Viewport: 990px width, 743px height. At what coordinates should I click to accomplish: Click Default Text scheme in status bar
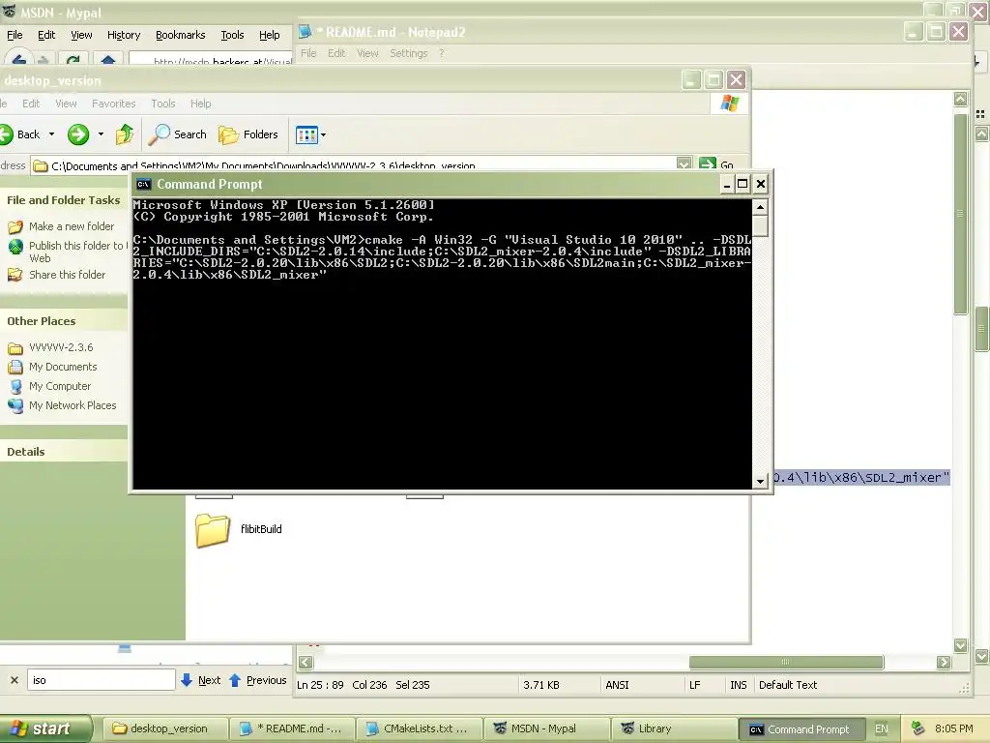point(788,685)
